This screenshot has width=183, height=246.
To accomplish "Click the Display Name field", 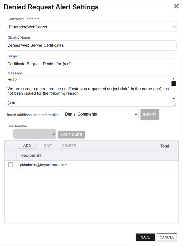I will 91,45.
